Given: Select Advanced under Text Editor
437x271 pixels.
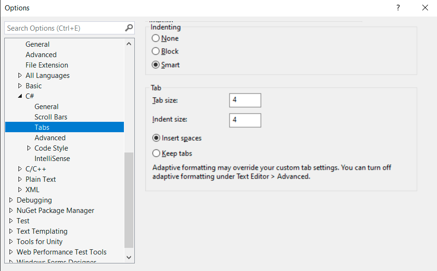Looking at the screenshot, I should click(x=41, y=55).
